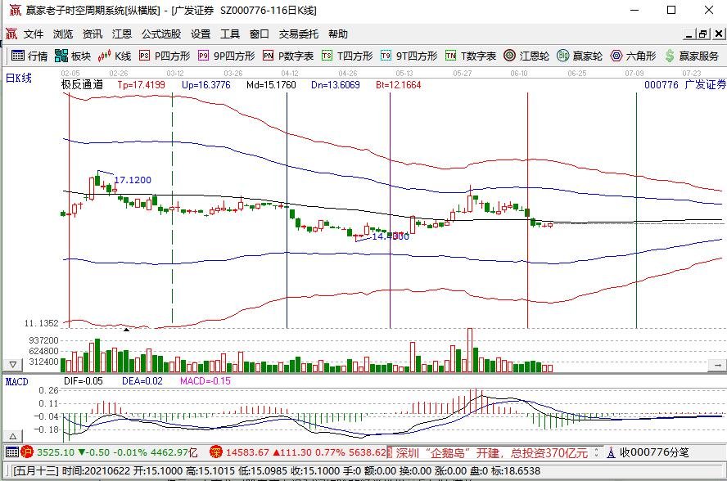
Task: Open the 资讯 menu
Action: [x=93, y=34]
